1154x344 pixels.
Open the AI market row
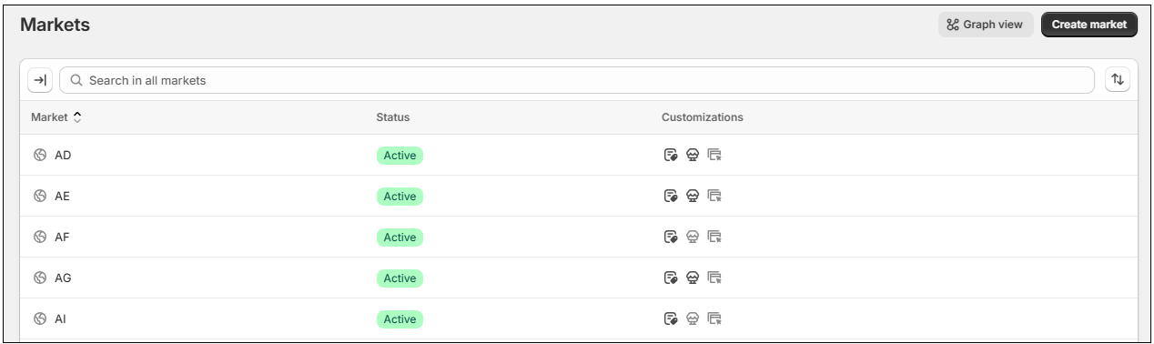(x=579, y=319)
